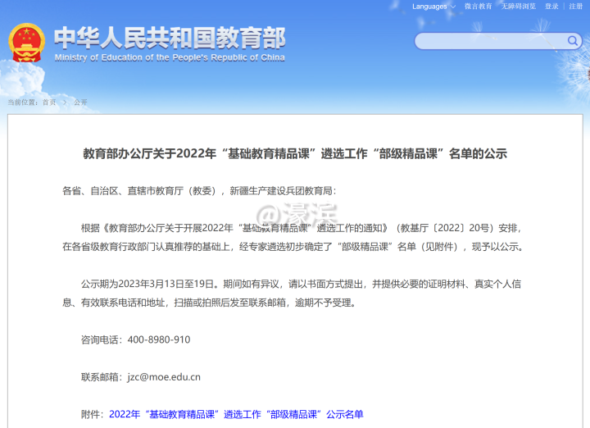Open the 微言教育 link

click(479, 7)
